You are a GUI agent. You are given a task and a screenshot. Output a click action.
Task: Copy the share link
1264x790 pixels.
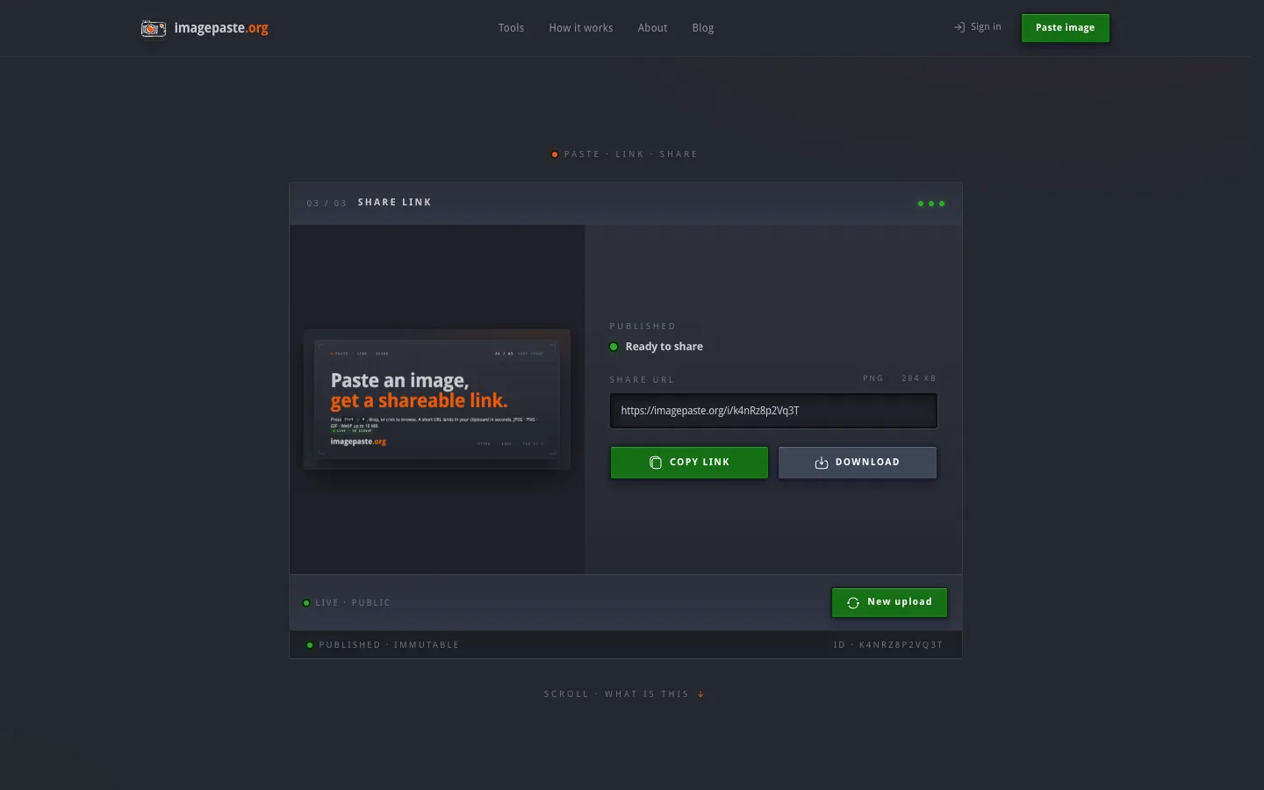689,463
